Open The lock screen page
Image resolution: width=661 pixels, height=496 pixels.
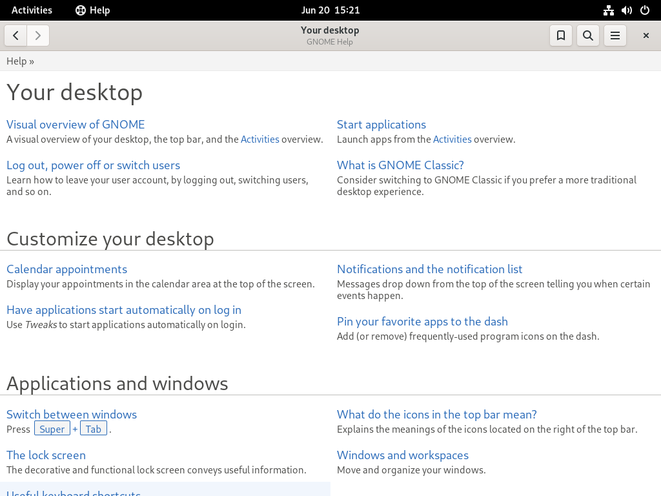click(46, 455)
